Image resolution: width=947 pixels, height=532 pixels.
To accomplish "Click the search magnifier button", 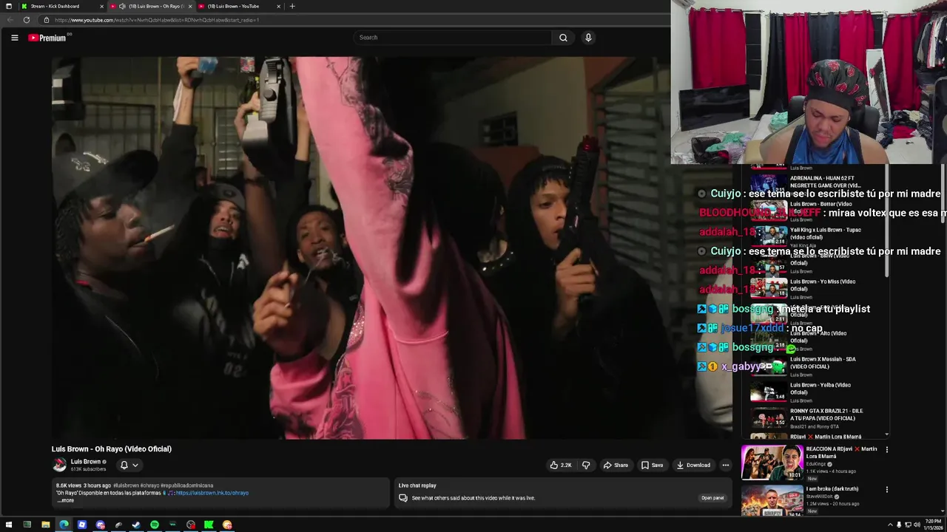I will (563, 38).
